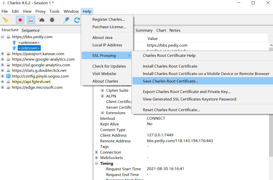Click the Value column header
Screen dimensions: 273x180
pos(207,38)
